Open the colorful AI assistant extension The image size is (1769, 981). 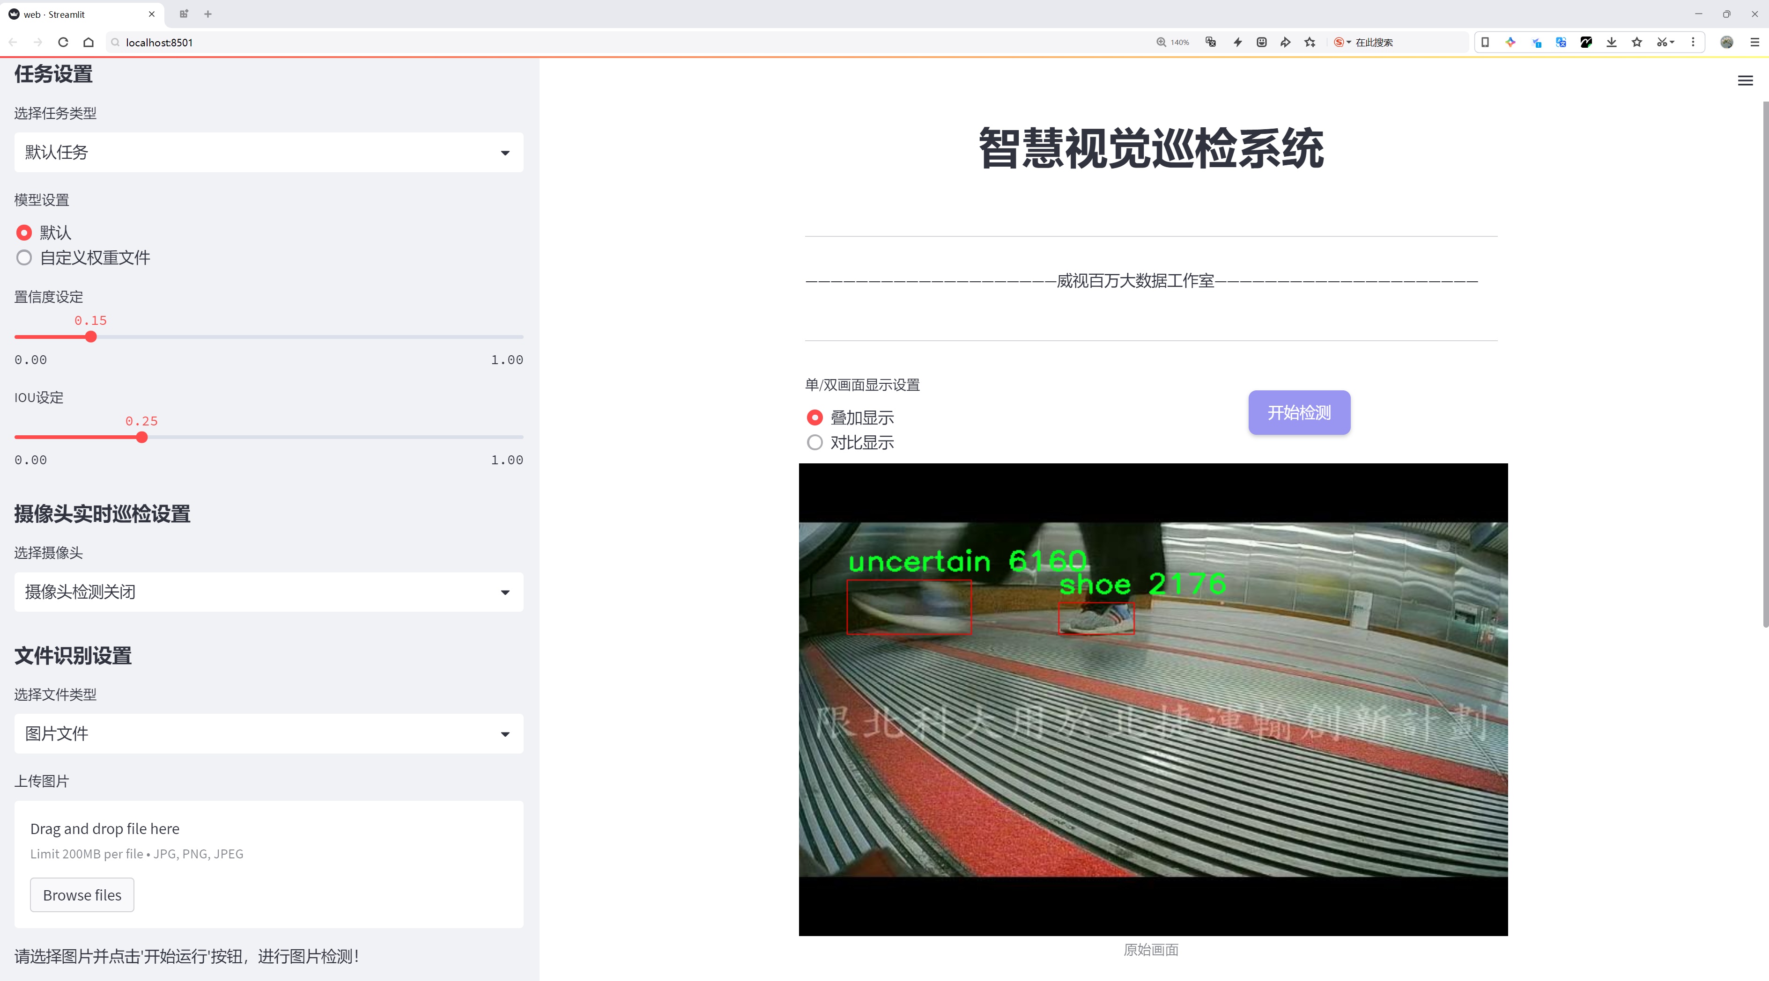[x=1510, y=43]
